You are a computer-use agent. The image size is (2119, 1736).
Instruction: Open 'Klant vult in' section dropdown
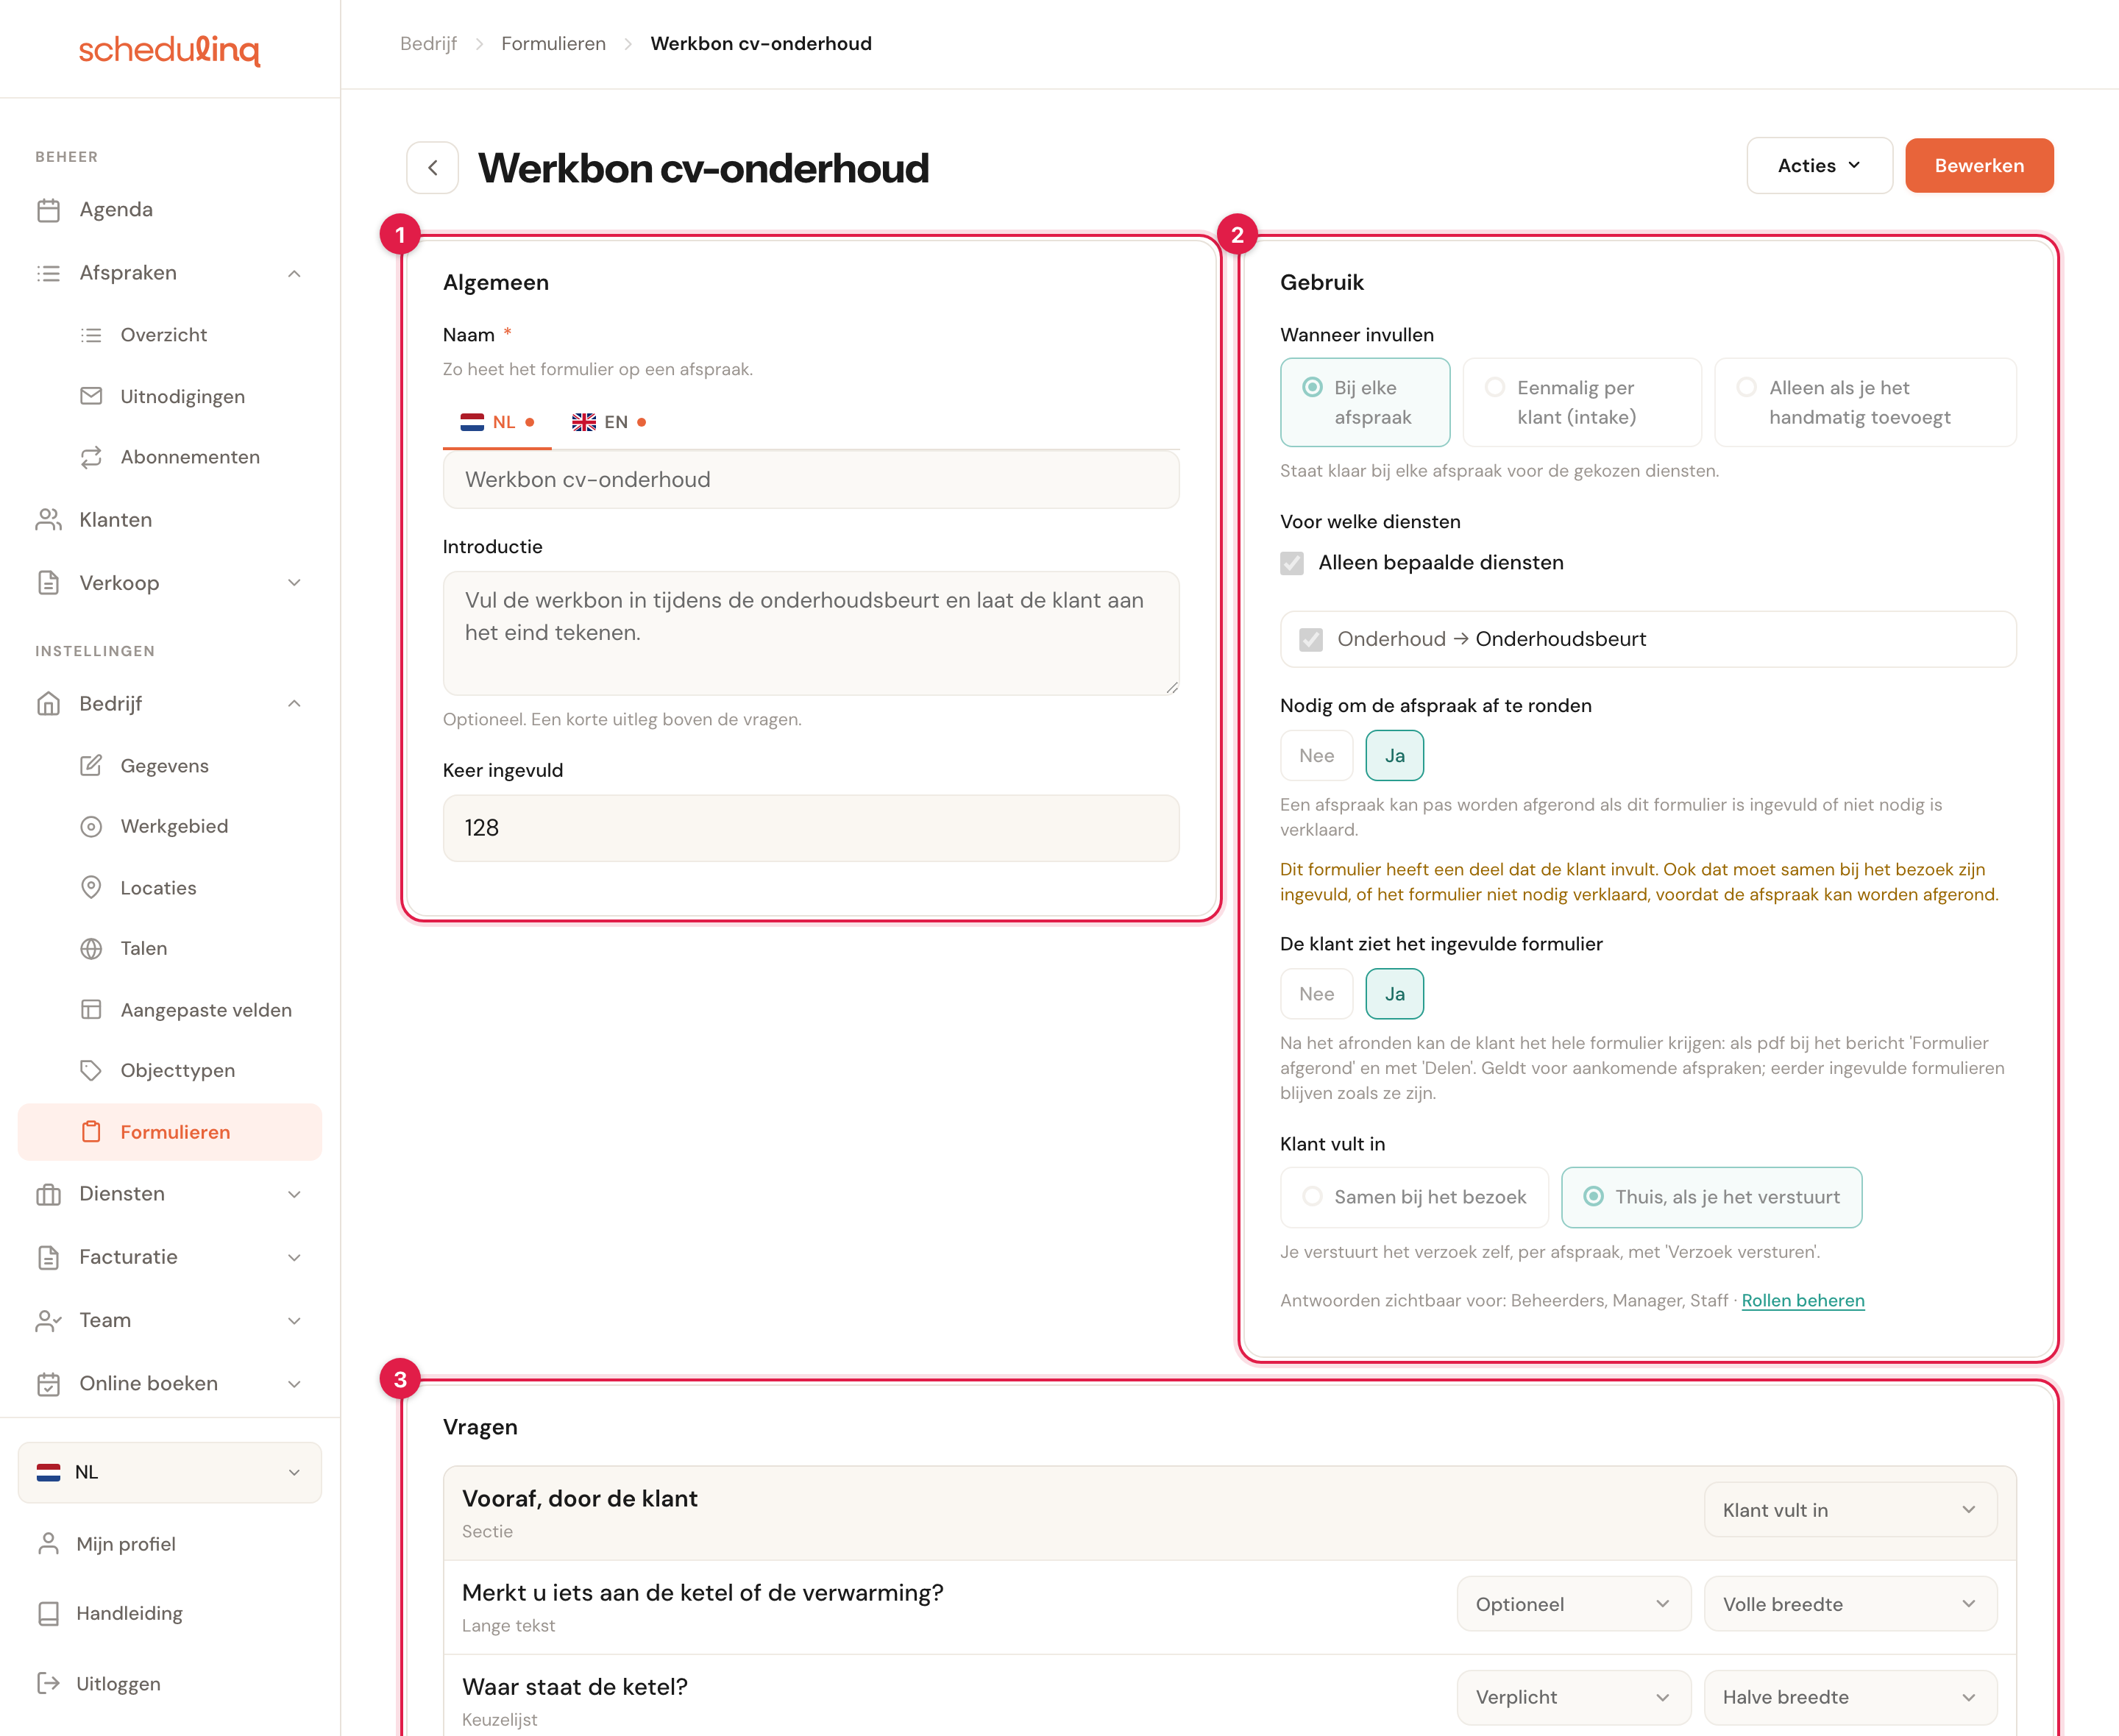click(1850, 1510)
